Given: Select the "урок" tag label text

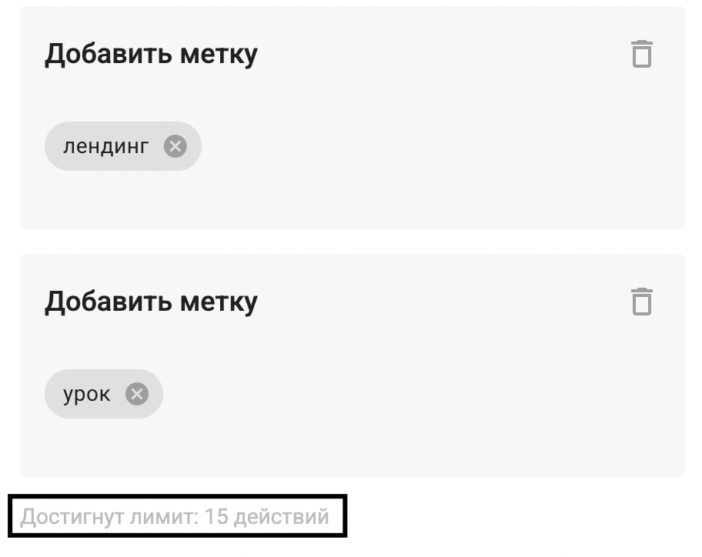Looking at the screenshot, I should click(86, 394).
